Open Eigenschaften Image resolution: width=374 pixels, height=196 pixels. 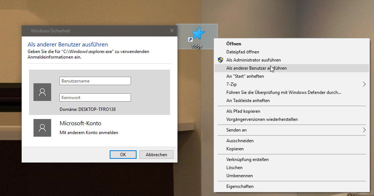pyautogui.click(x=292, y=186)
